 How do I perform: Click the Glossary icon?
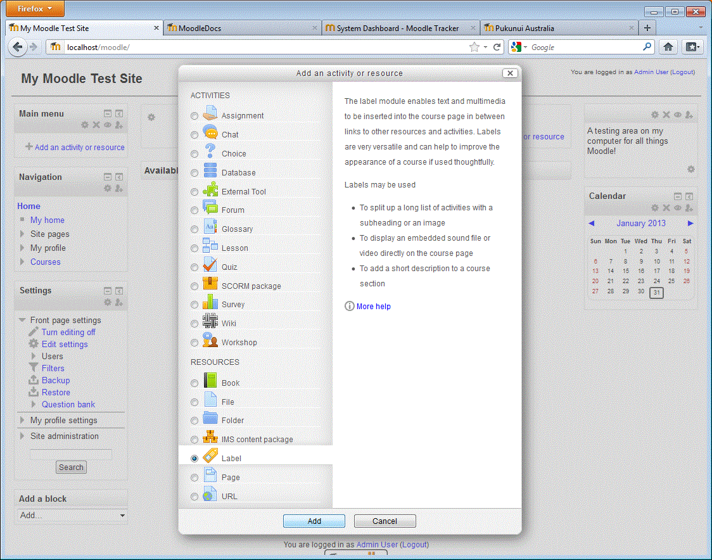[x=210, y=227]
